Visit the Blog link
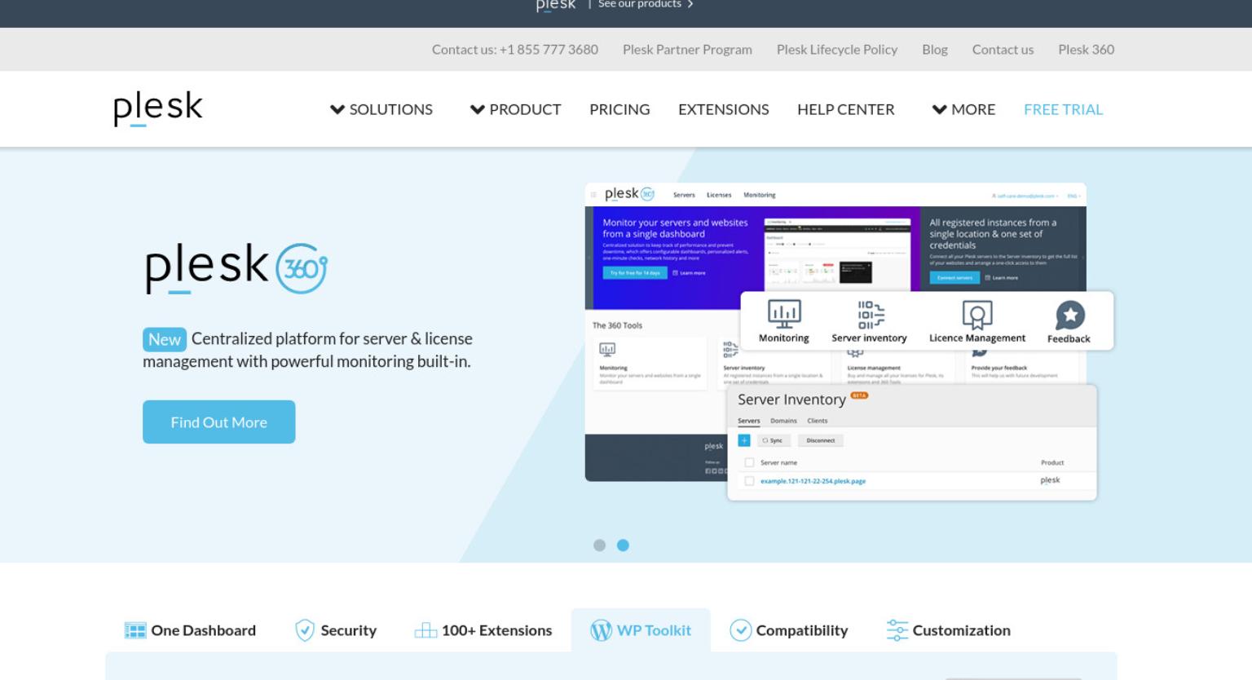Image resolution: width=1252 pixels, height=680 pixels. point(935,50)
